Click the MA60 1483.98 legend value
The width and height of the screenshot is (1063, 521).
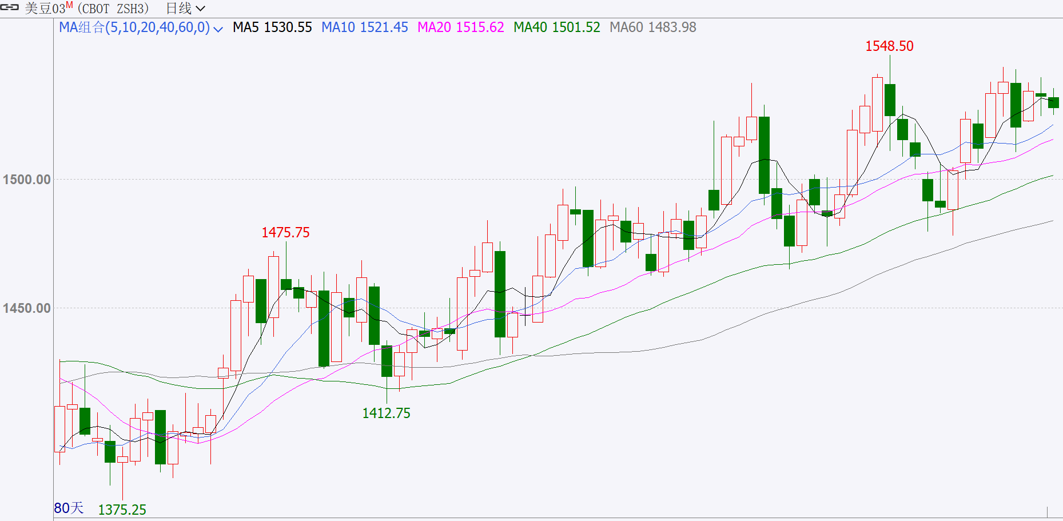(653, 27)
